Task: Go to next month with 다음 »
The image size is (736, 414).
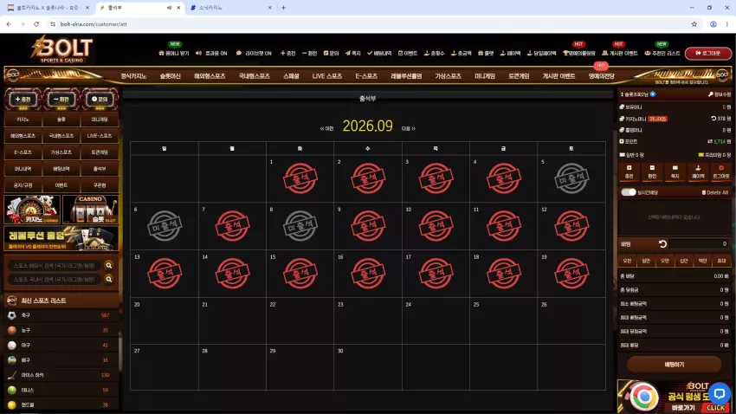Action: 409,128
